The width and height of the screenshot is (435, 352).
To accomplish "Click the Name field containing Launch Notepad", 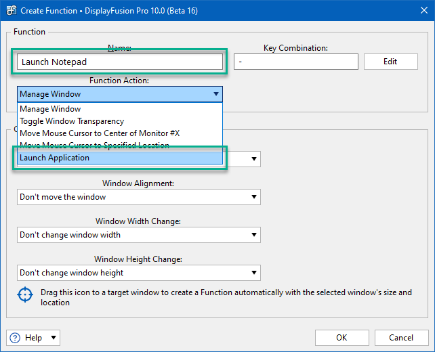I will [x=119, y=62].
